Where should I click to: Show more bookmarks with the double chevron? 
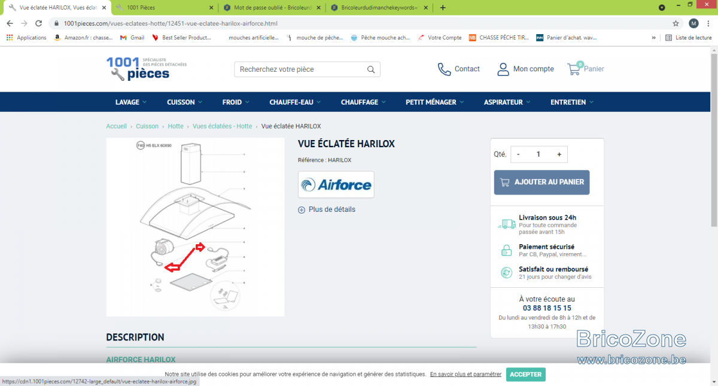653,37
